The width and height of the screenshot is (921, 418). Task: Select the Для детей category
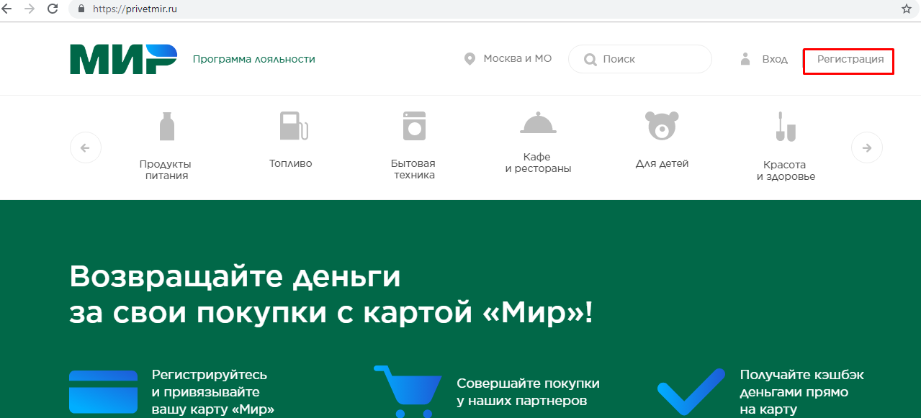tap(662, 163)
